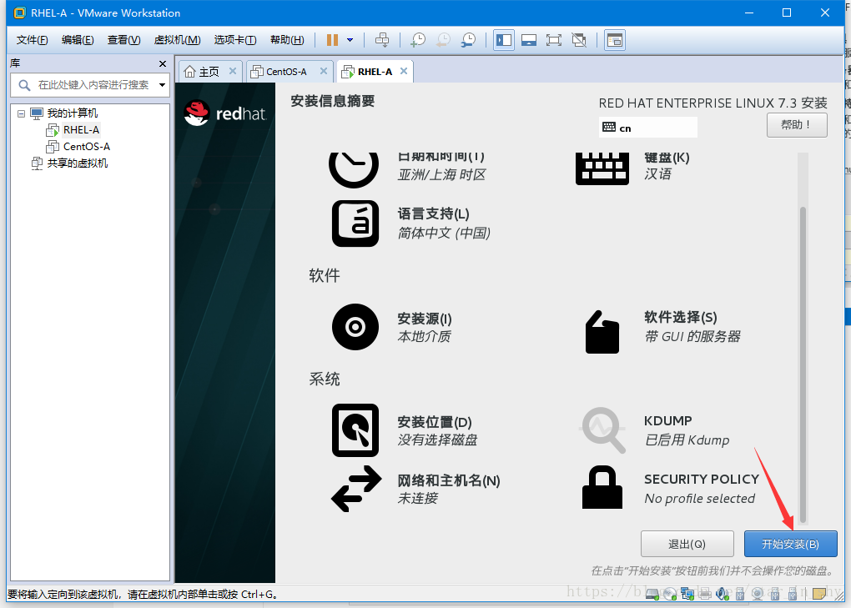851x608 pixels.
Task: Click the 已启用 Kdump status text
Action: (x=687, y=440)
